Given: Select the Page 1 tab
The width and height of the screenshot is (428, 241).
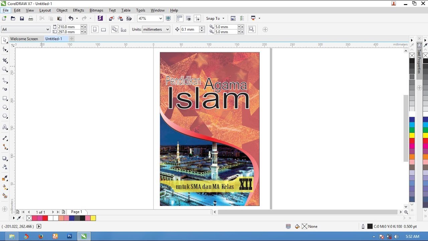Looking at the screenshot, I should (77, 212).
